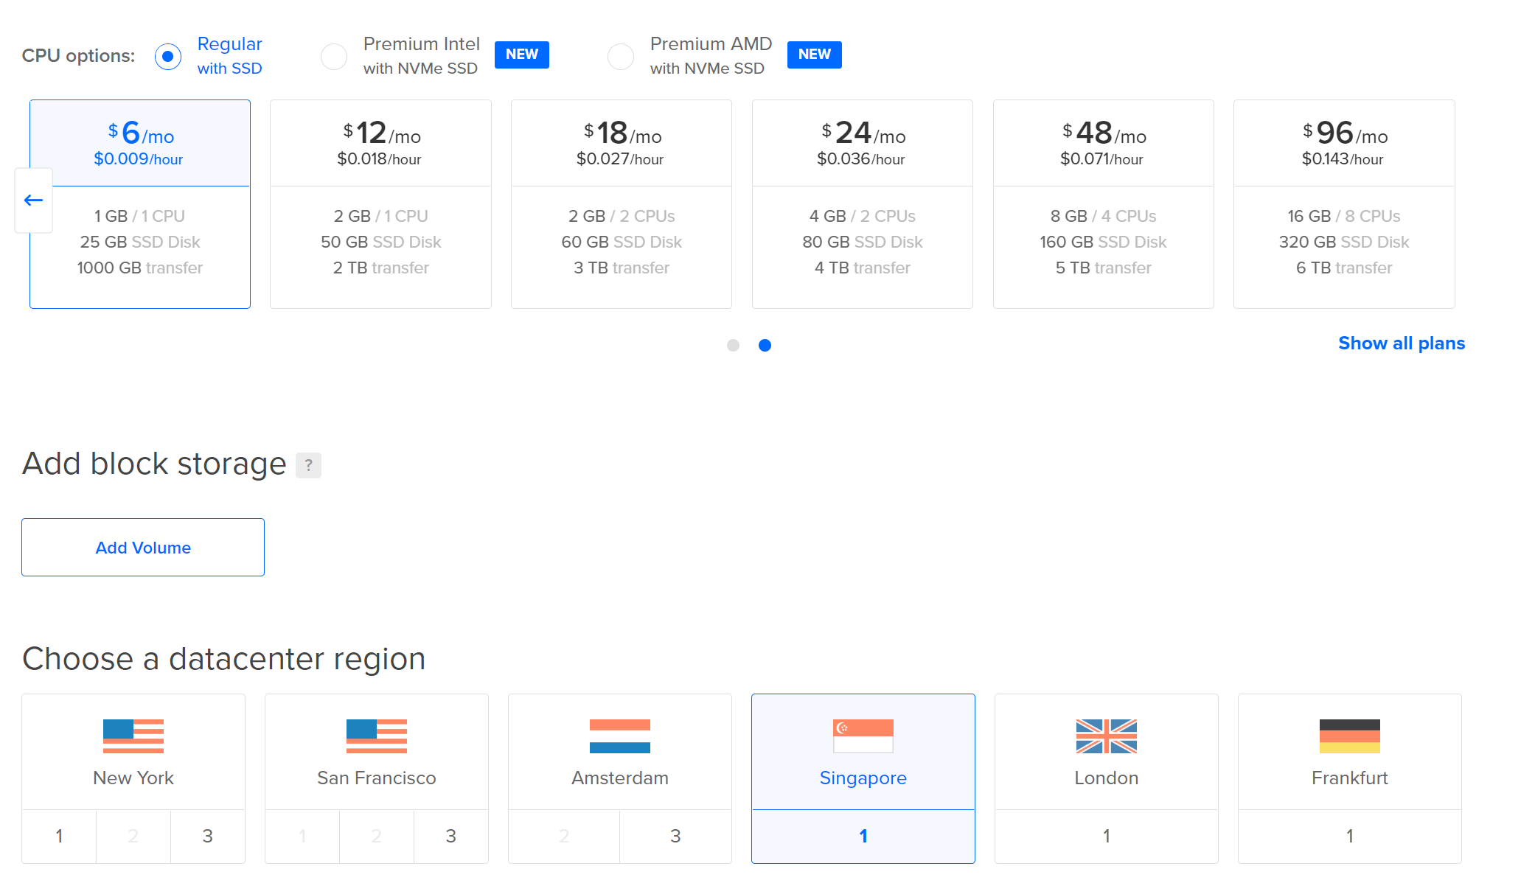Choose Premium Intel with NVMe SSD

[x=334, y=56]
